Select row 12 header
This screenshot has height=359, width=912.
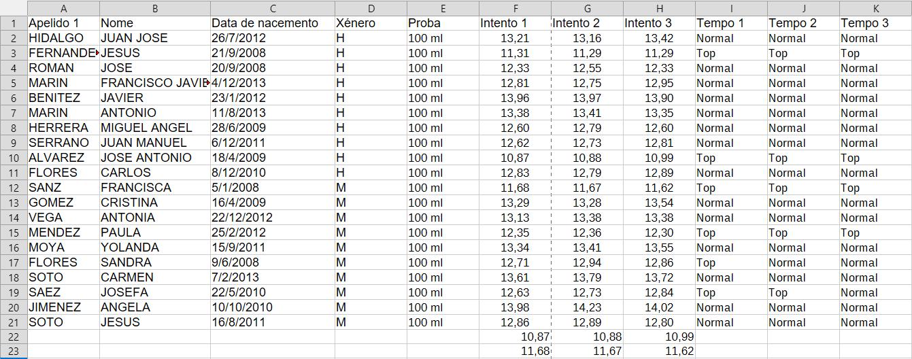click(14, 188)
